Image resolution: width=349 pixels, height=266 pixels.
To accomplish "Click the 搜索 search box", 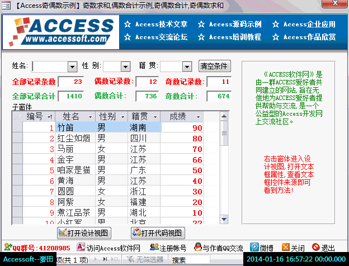I will 190,259.
